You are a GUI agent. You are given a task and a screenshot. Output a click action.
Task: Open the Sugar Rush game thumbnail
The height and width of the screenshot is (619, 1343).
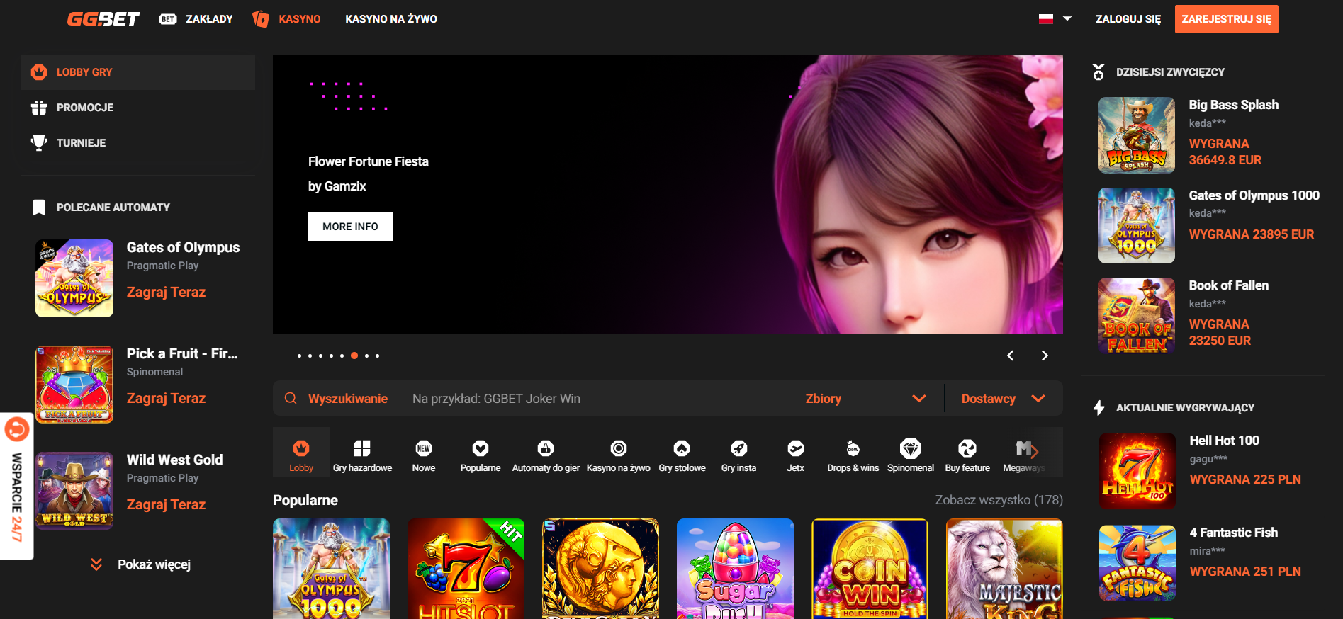(x=735, y=569)
